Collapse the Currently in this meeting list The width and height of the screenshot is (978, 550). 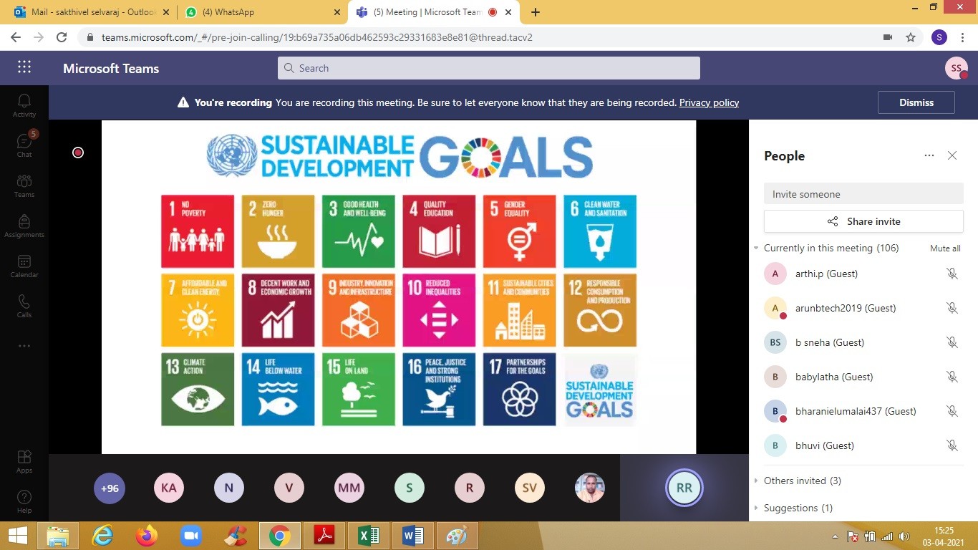[756, 249]
